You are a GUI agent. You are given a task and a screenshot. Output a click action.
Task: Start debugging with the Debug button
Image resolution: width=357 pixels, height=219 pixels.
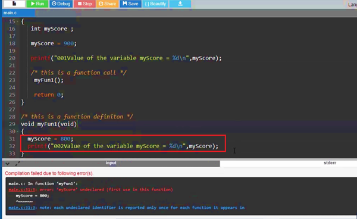click(61, 4)
